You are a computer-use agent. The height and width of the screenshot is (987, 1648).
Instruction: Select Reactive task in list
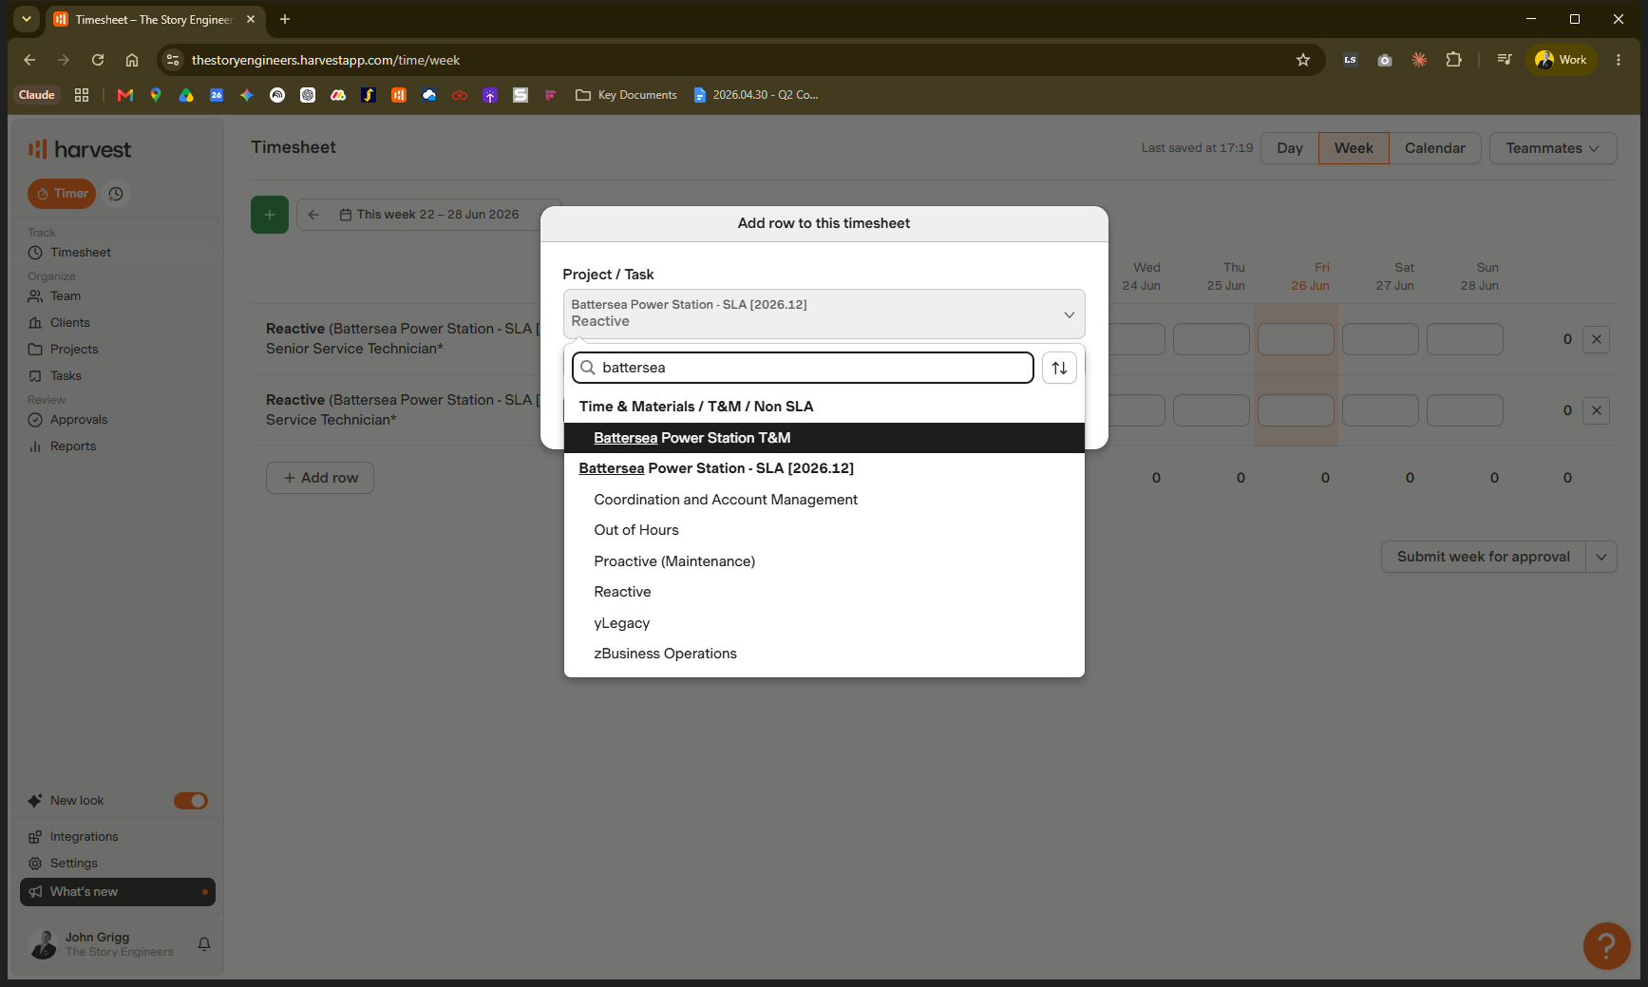coord(824,592)
